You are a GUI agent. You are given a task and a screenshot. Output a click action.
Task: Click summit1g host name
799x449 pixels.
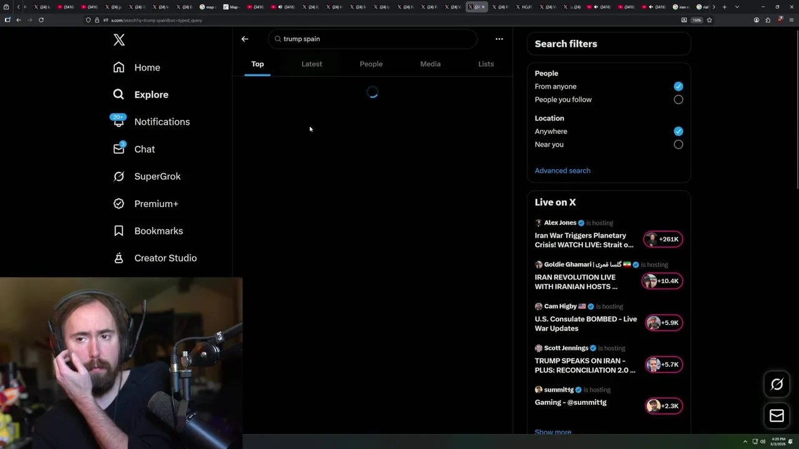pyautogui.click(x=559, y=390)
